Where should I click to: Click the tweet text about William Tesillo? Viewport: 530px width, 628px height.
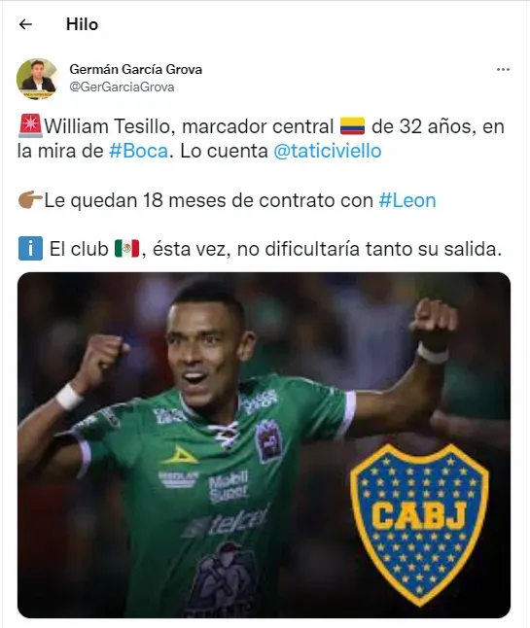point(261,139)
